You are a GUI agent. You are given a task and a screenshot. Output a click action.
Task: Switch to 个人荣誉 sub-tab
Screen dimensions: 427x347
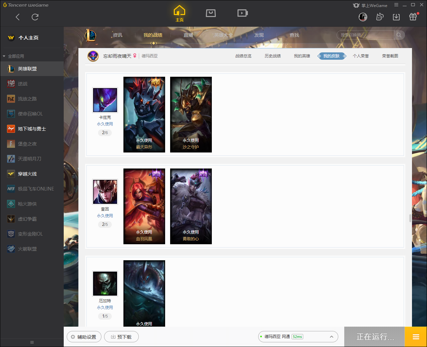tap(361, 56)
